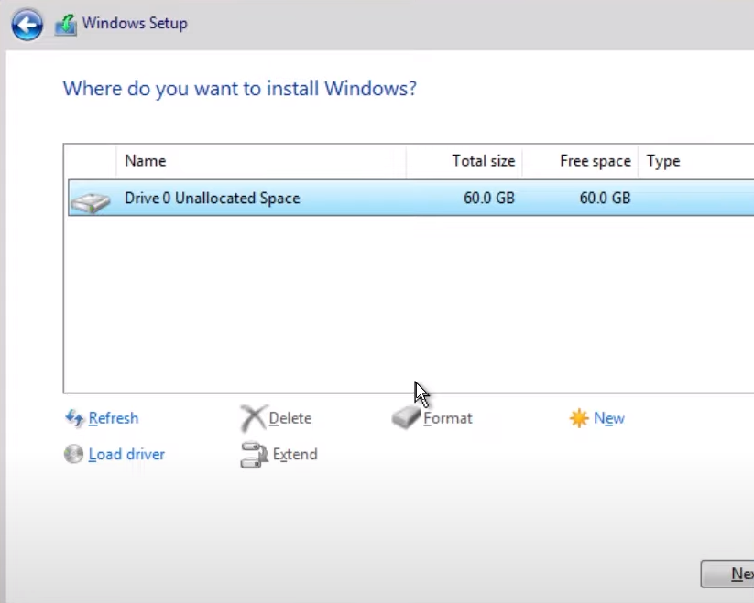
Task: Click the Format drive icon
Action: [x=406, y=417]
